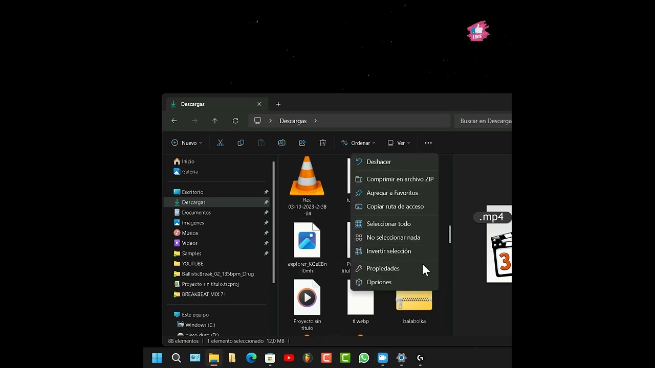The image size is (655, 368).
Task: Go forward with the right arrow
Action: (x=194, y=121)
